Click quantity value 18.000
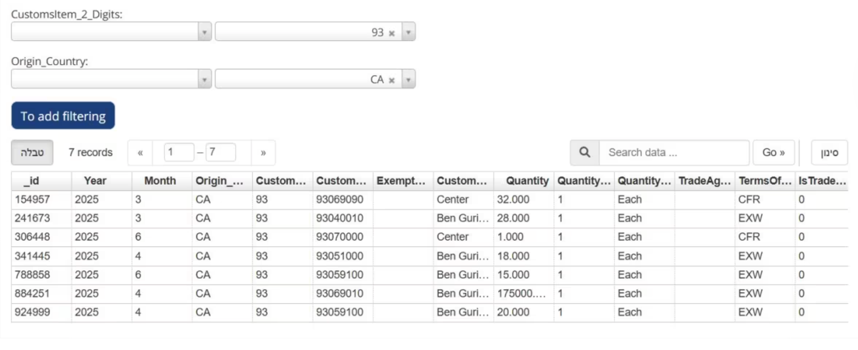 (x=513, y=256)
